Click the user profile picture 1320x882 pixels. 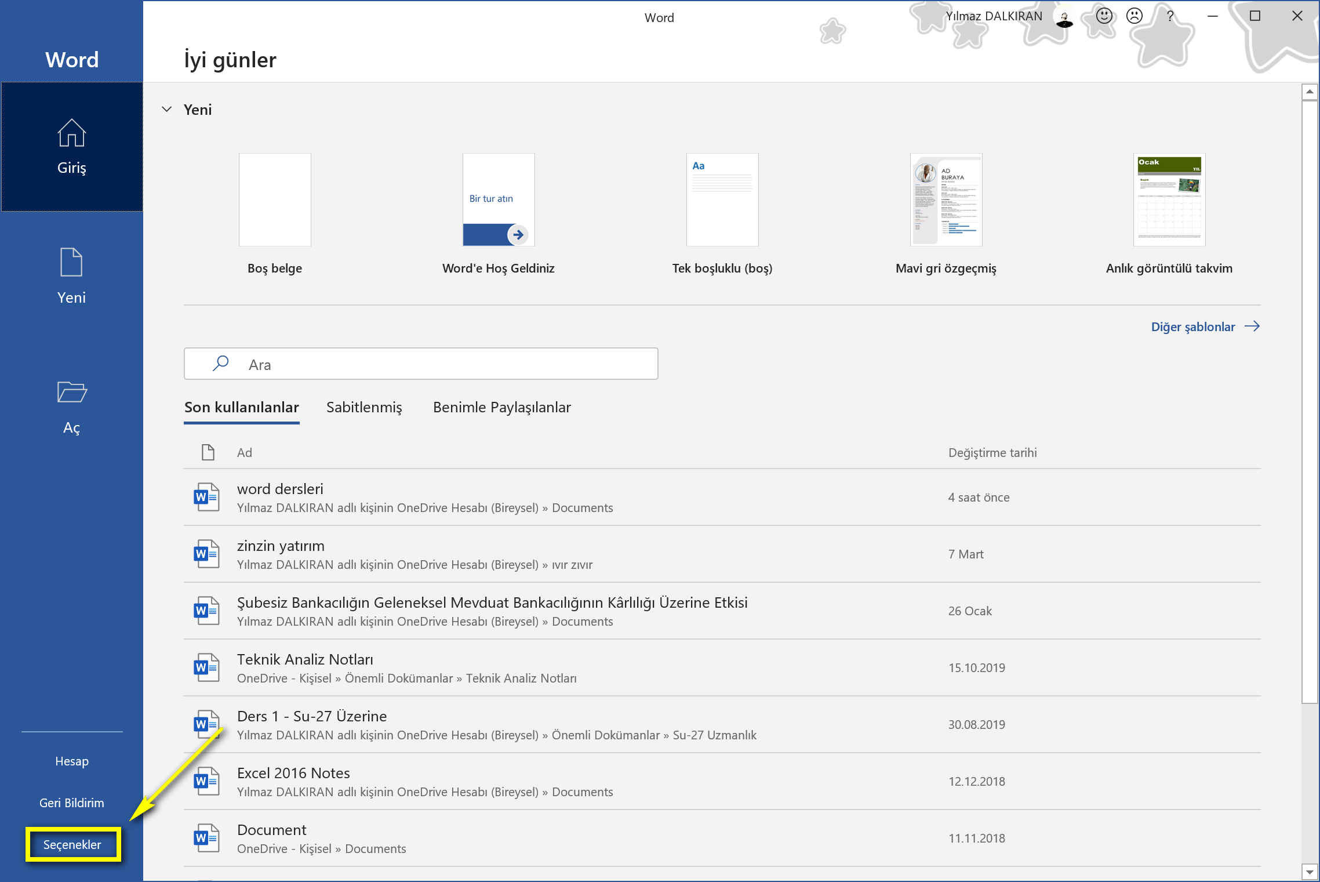pyautogui.click(x=1064, y=17)
